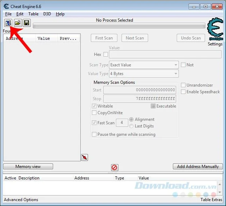This screenshot has width=226, height=206.
Task: Click the scan progress bar
Action: (x=119, y=25)
